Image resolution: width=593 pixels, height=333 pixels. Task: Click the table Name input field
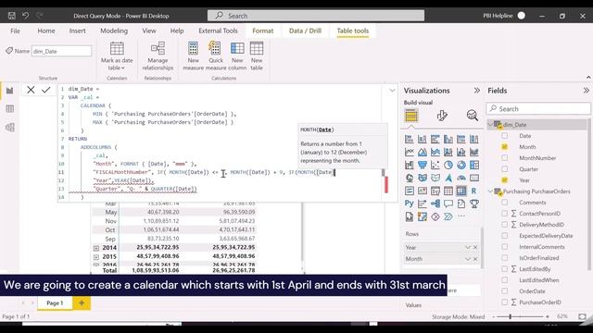pos(61,51)
